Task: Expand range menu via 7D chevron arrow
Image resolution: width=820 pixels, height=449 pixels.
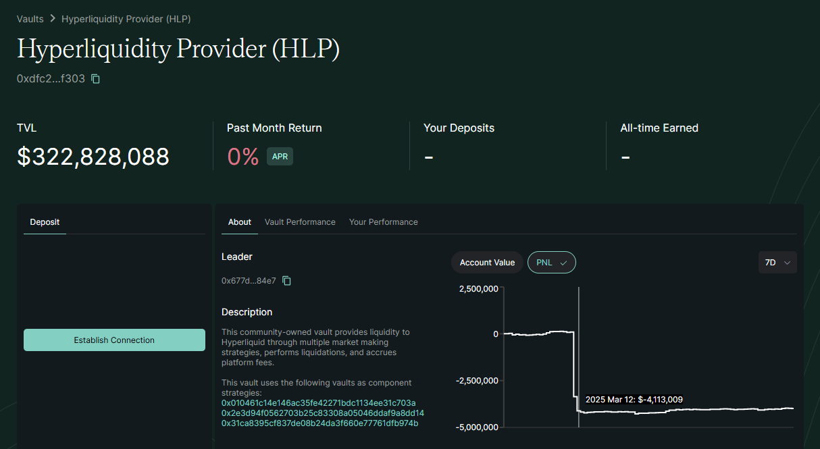Action: [x=787, y=263]
